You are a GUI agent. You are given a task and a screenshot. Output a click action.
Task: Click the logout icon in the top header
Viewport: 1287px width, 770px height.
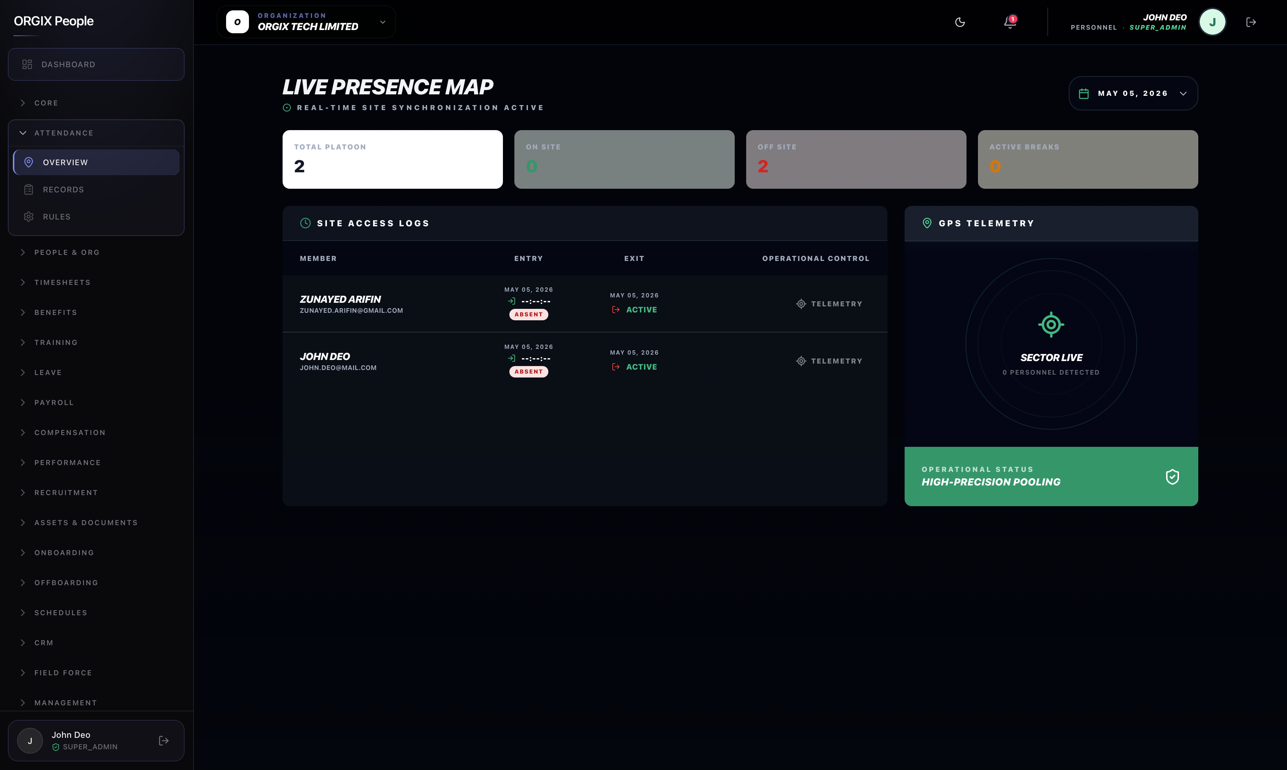pos(1251,22)
